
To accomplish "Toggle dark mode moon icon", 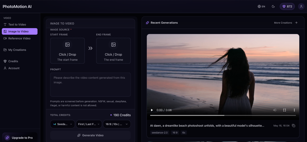I will pos(273,7).
